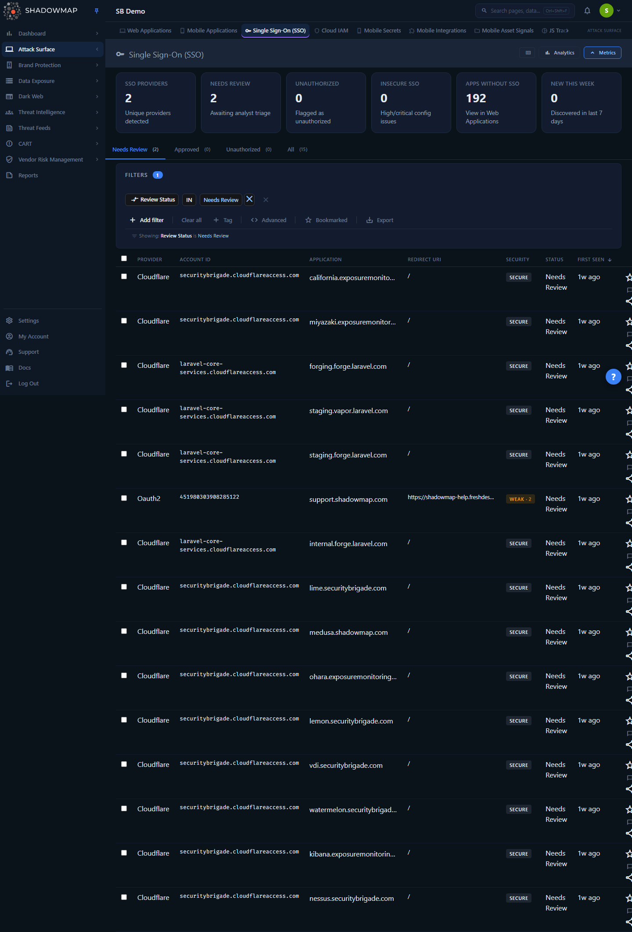The height and width of the screenshot is (932, 632).
Task: Click the WEAK · 2 security badge
Action: pyautogui.click(x=520, y=499)
